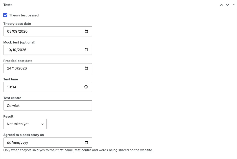Click the Result dropdown chevron arrow
This screenshot has width=237, height=159.
[42, 124]
